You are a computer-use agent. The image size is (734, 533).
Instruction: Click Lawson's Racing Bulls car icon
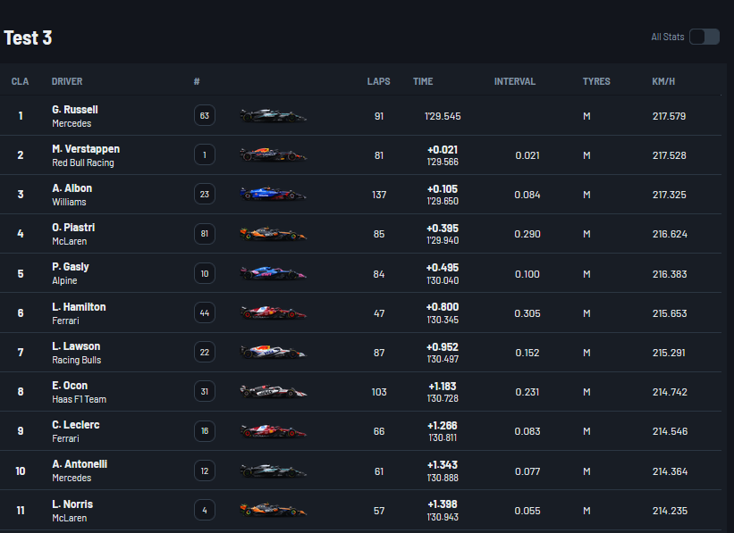point(273,353)
